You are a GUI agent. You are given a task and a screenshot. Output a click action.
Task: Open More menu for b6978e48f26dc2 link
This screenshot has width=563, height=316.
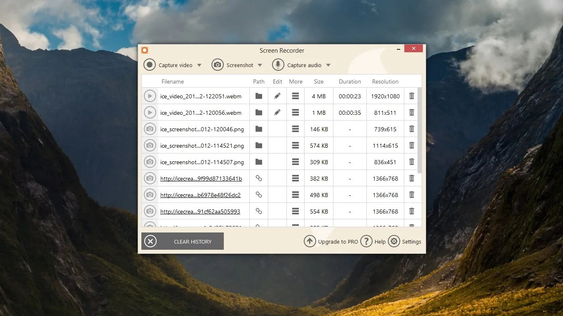point(296,195)
